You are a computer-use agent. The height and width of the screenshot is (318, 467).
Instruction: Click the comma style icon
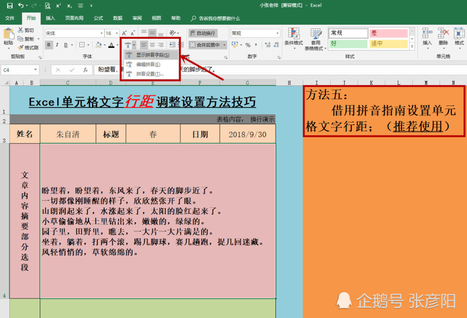click(256, 45)
